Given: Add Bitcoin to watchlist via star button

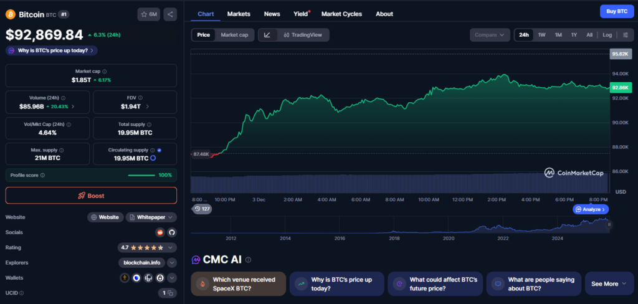Looking at the screenshot, I should pyautogui.click(x=148, y=14).
